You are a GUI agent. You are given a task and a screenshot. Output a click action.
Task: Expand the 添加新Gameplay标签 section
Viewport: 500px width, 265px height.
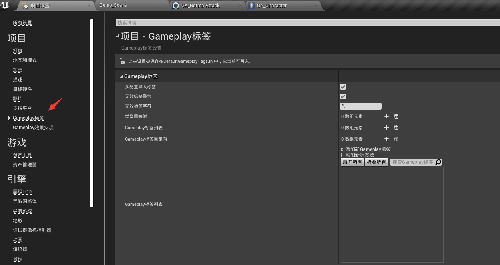342,149
